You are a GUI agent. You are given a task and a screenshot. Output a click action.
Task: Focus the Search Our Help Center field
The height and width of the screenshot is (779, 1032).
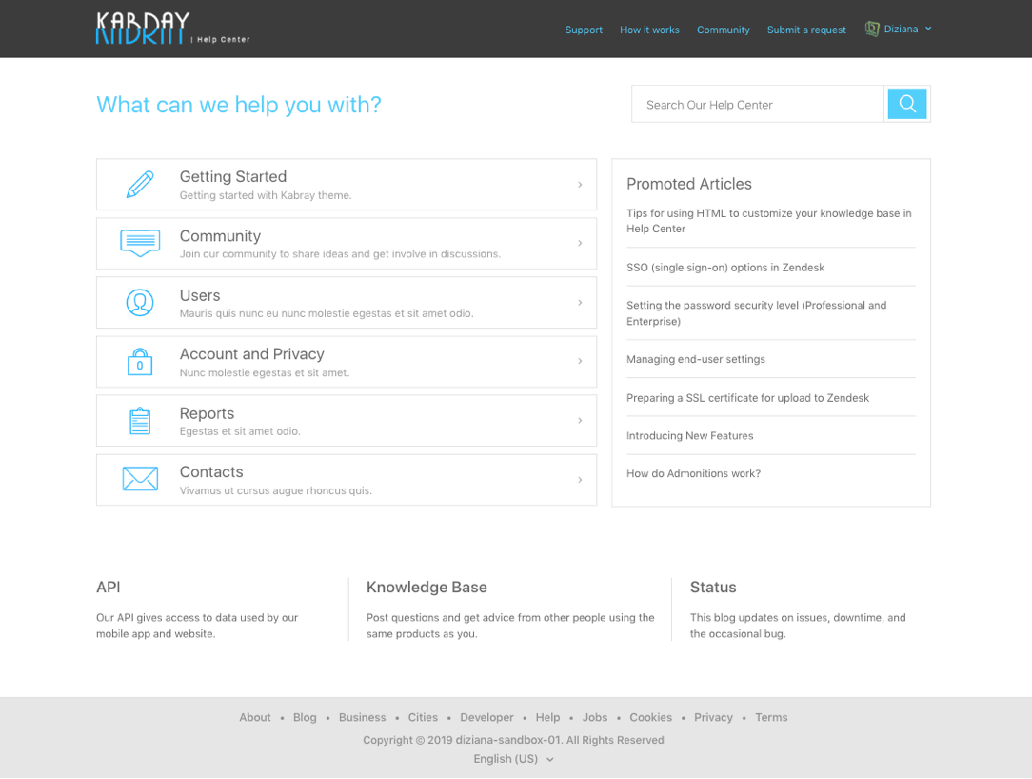click(758, 105)
